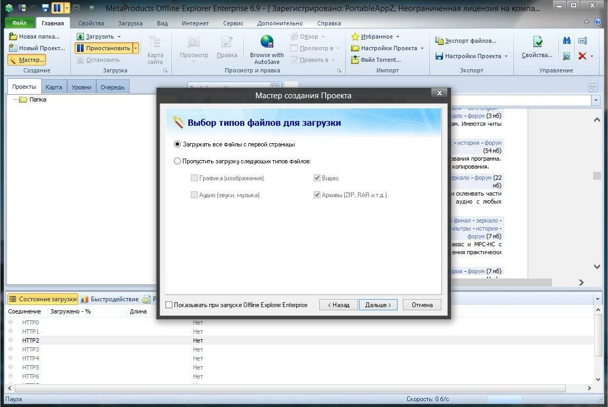Collapse the ribbon with the up chevron
Screen dimensions: 608x407
586,22
